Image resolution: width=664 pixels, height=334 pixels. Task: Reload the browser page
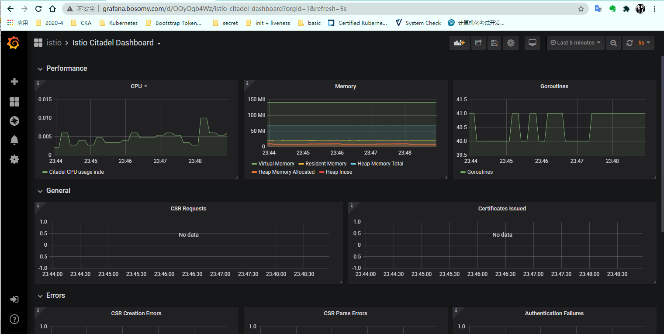(x=38, y=9)
